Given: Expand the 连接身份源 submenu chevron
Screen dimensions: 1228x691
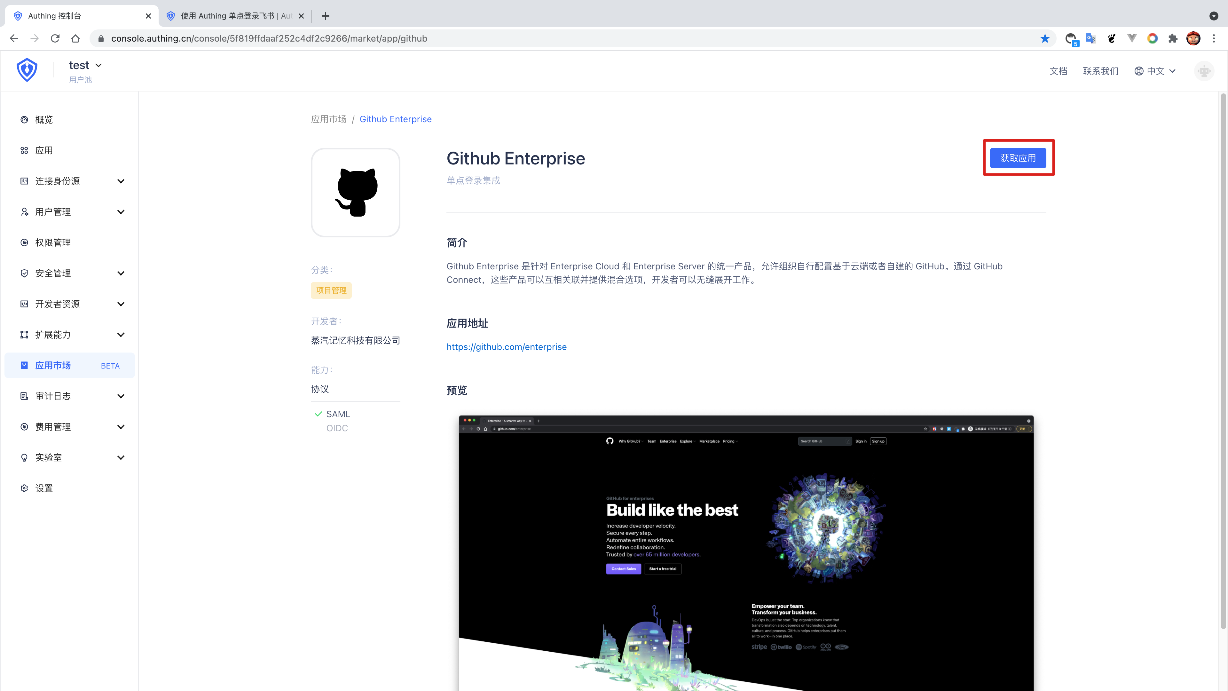Looking at the screenshot, I should [x=121, y=181].
